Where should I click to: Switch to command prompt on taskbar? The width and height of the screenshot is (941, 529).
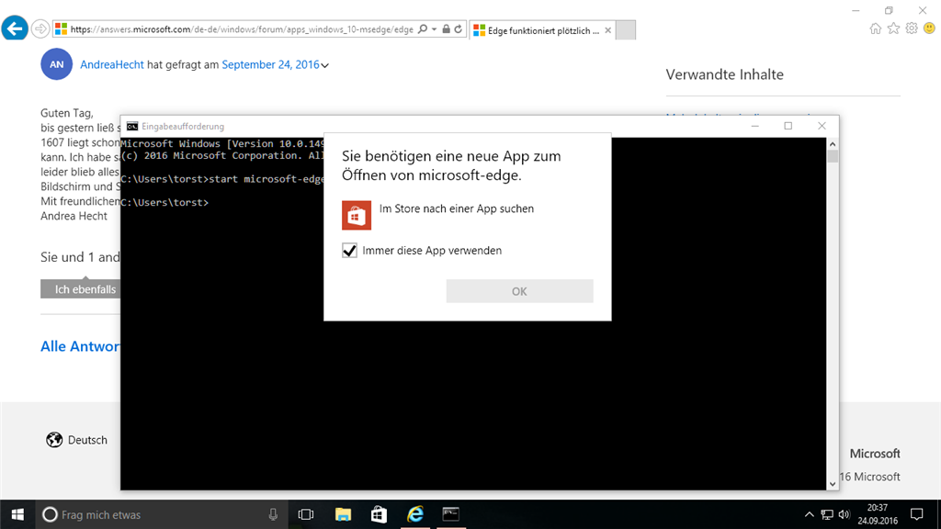click(x=450, y=514)
